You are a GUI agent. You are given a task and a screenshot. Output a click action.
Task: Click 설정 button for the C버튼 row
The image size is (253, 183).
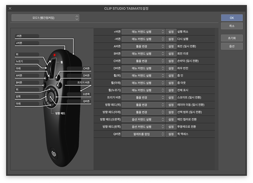(171, 61)
